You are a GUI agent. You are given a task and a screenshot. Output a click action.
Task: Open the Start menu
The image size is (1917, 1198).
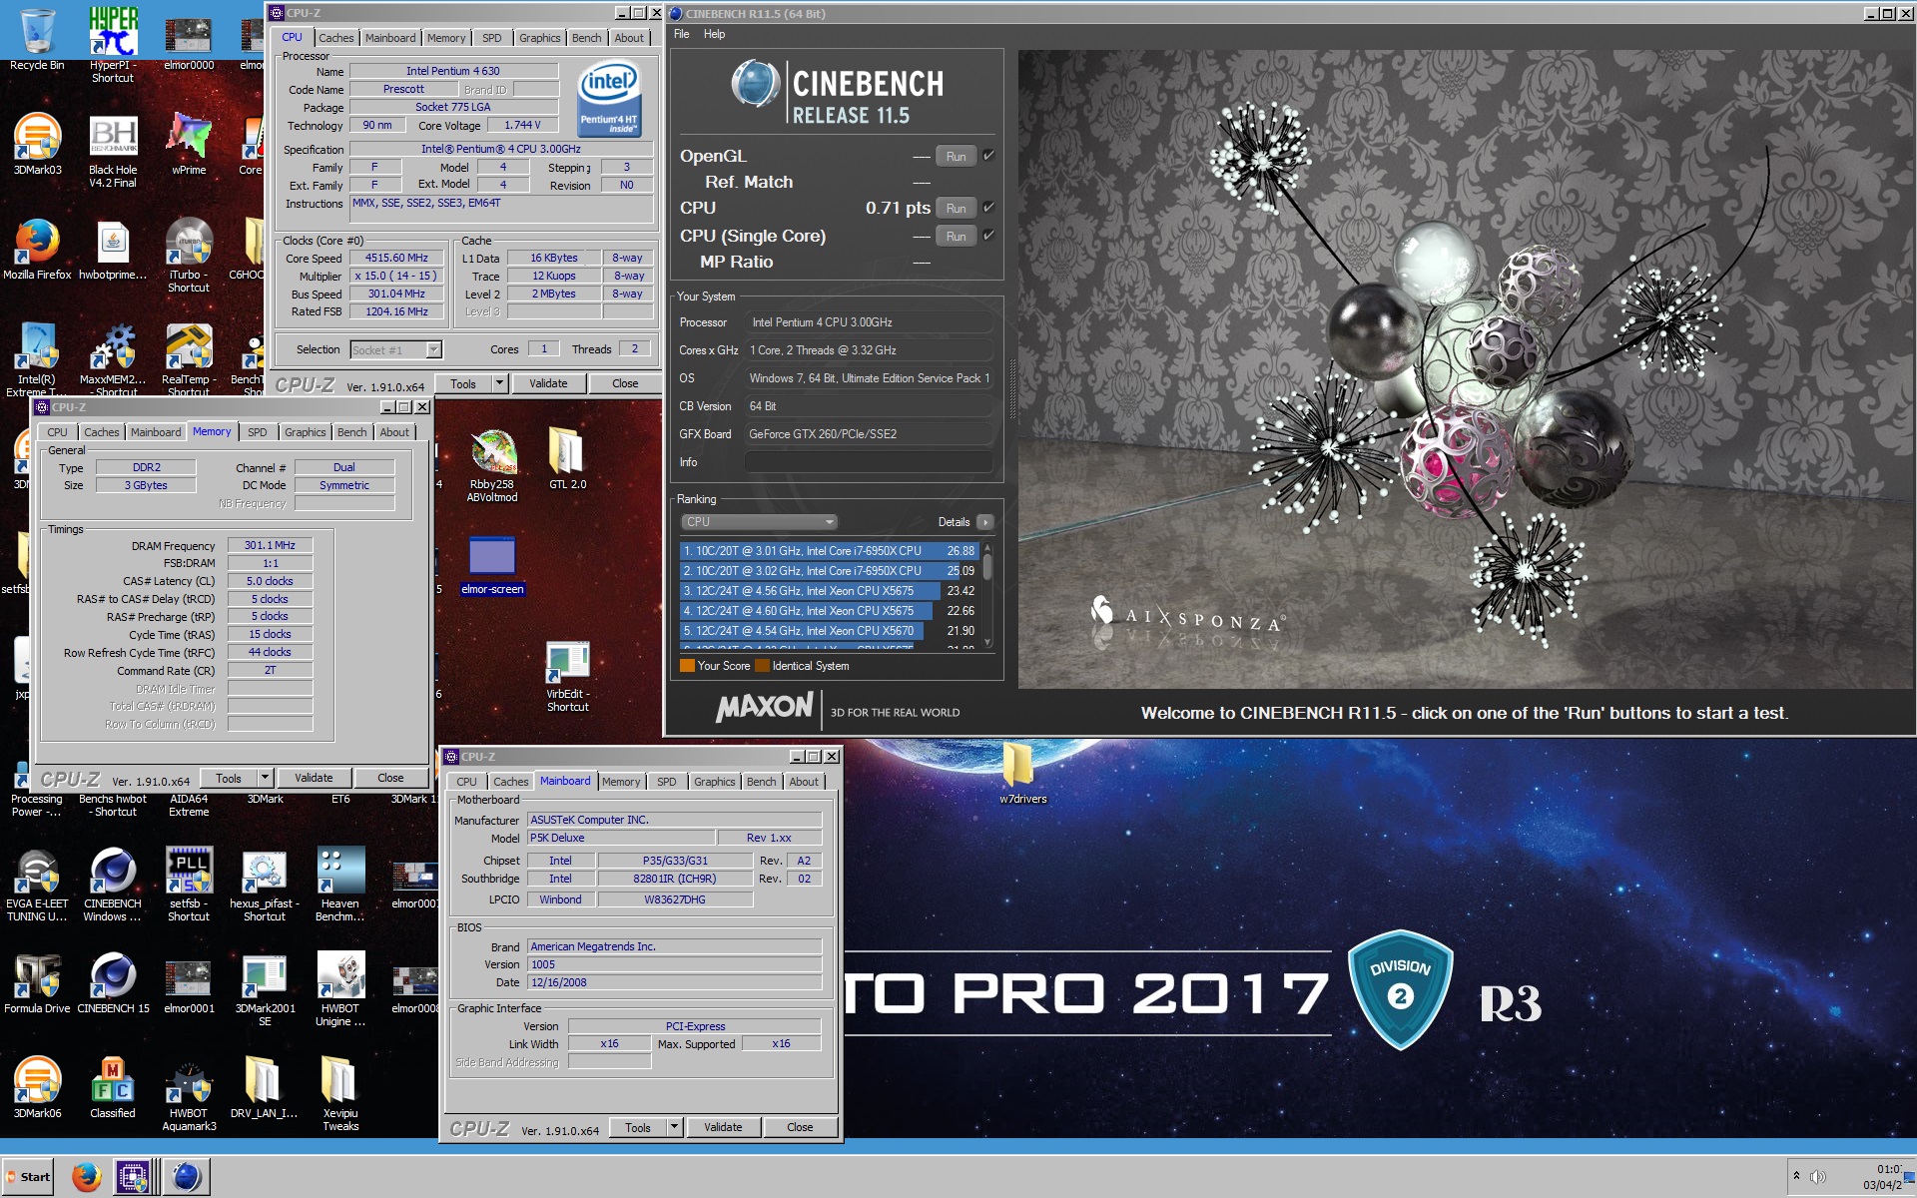pyautogui.click(x=29, y=1177)
